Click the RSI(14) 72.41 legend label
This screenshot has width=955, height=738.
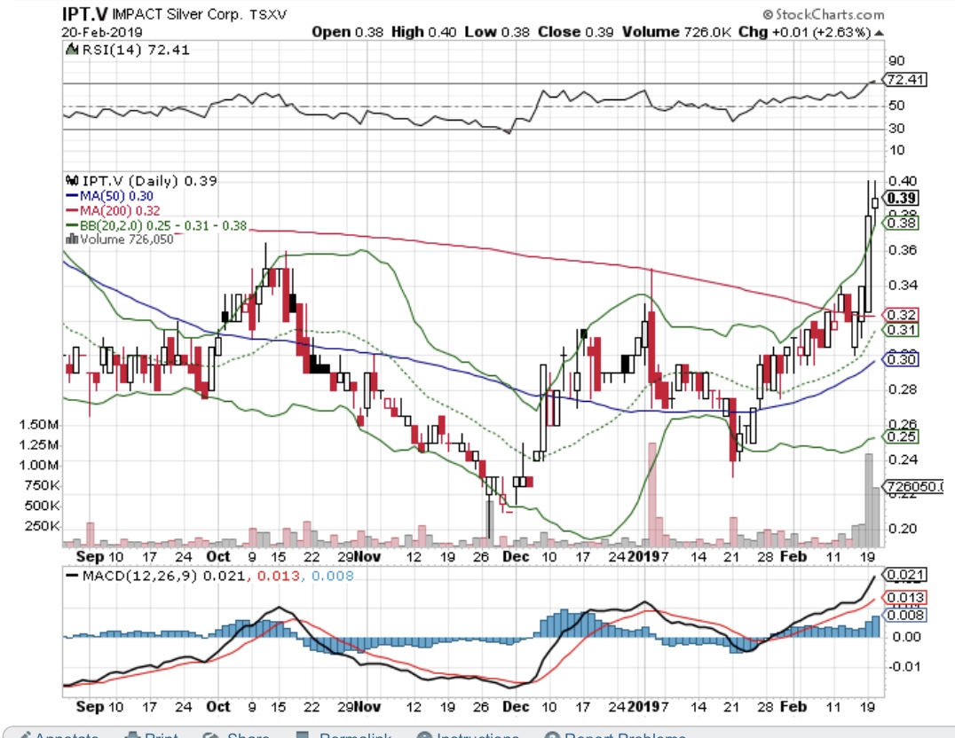click(135, 50)
